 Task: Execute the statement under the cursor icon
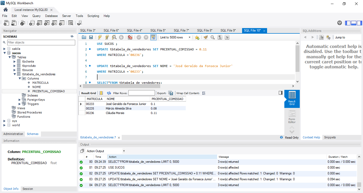107,37
